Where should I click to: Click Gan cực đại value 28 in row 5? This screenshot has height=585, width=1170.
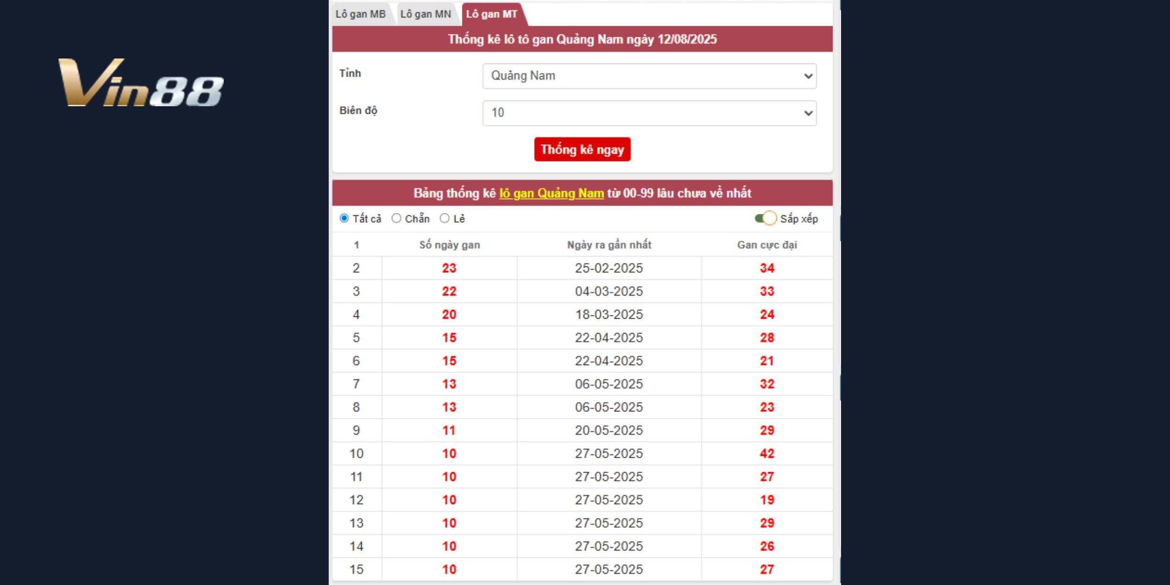[x=767, y=337]
